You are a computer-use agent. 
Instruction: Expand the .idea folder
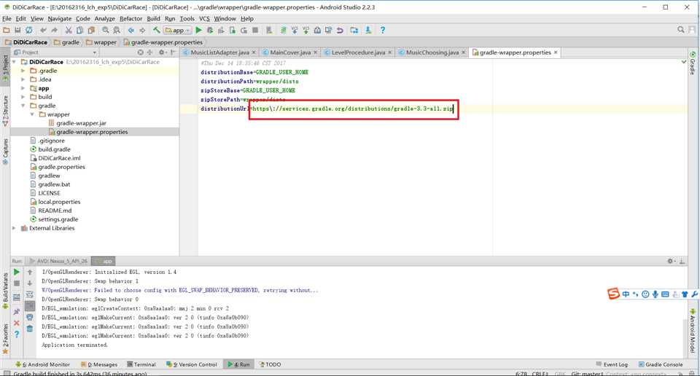click(23, 79)
